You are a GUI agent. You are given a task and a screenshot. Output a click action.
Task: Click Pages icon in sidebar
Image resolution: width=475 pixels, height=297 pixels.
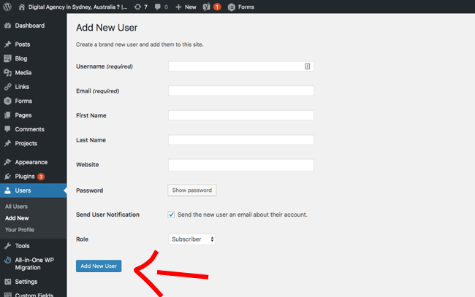click(7, 115)
